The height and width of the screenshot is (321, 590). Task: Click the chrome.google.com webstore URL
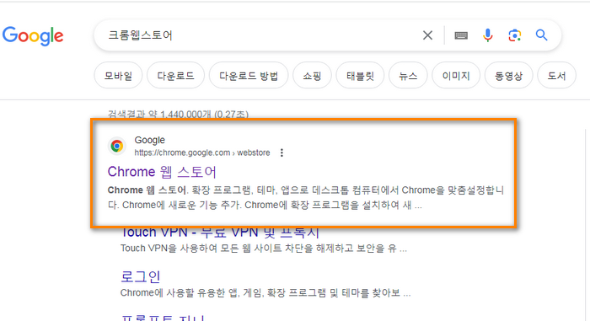202,152
